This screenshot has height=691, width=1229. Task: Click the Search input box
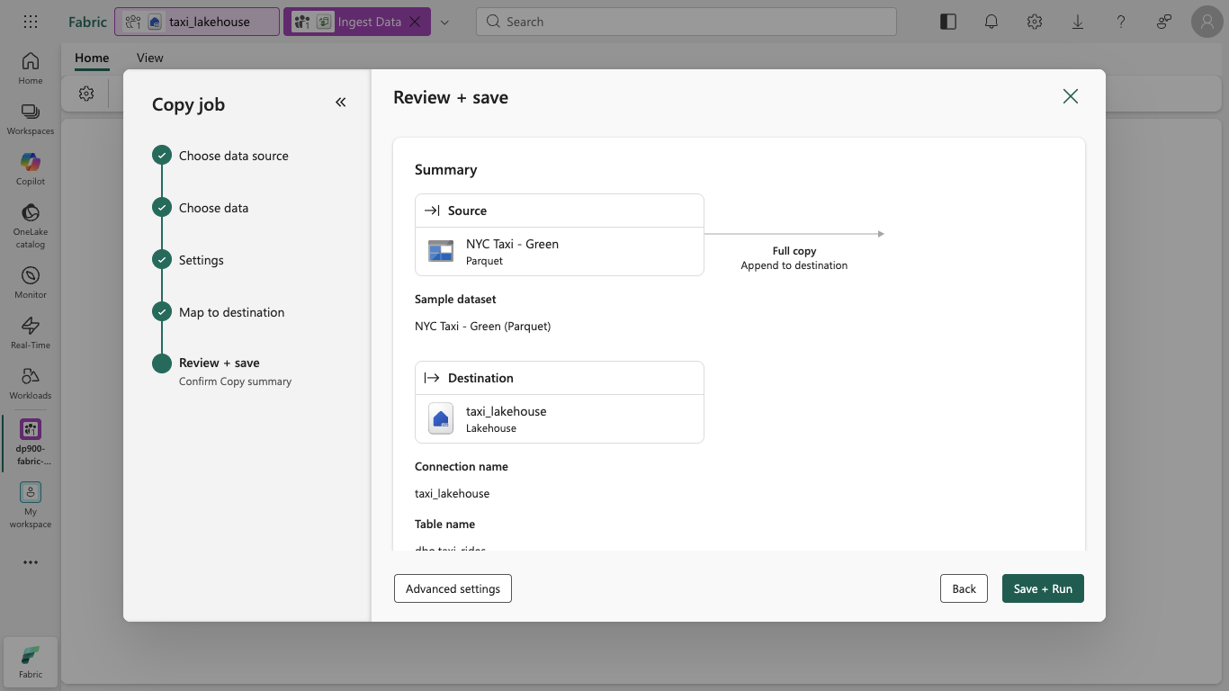(x=686, y=22)
